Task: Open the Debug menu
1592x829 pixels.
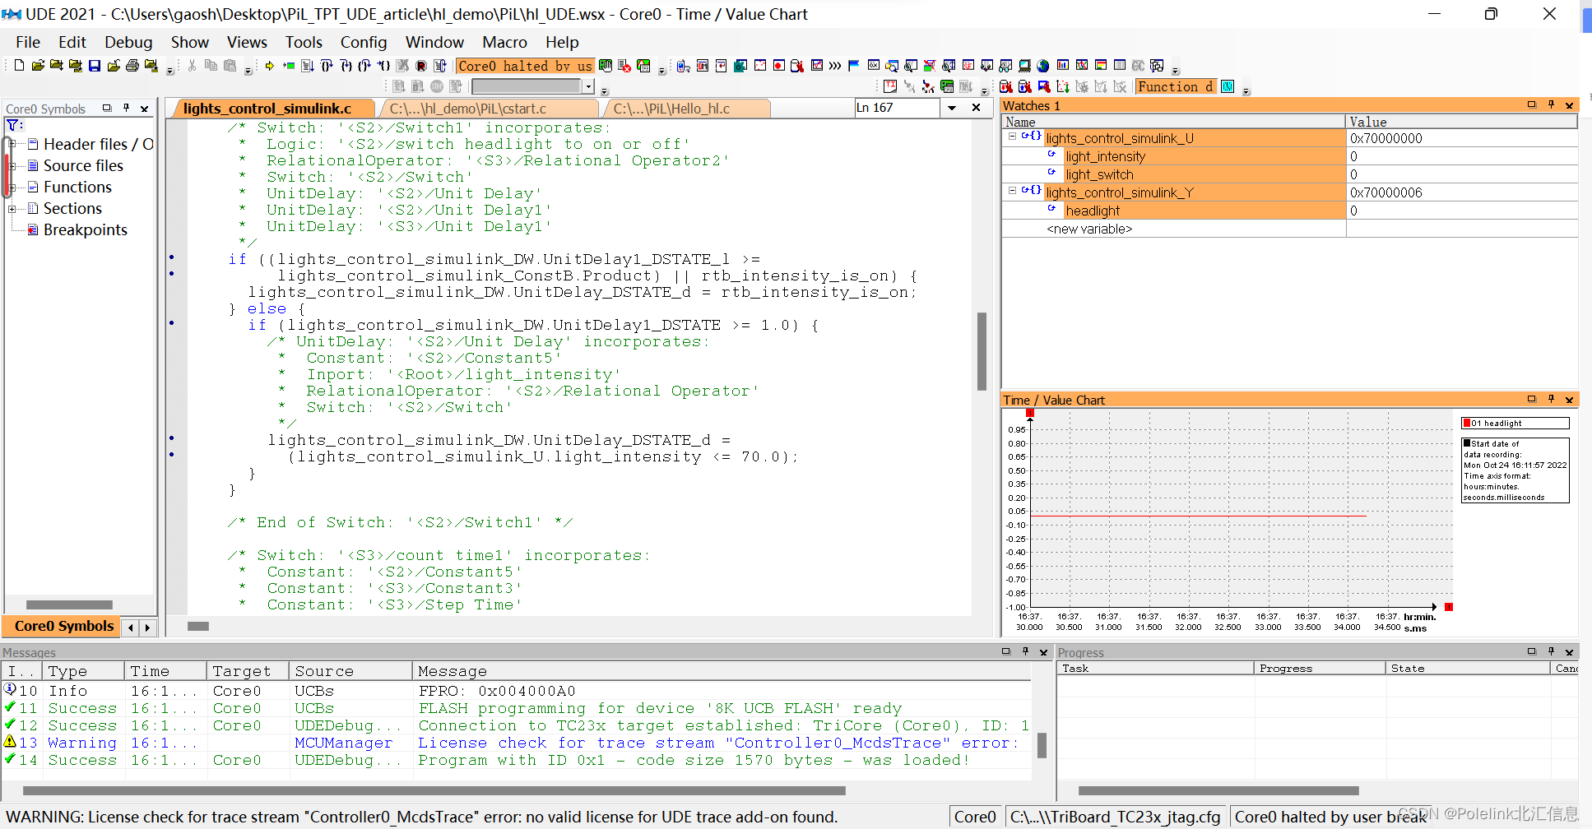Action: 128,42
